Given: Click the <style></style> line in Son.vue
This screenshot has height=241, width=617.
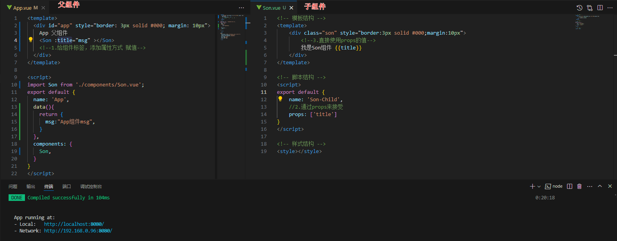Looking at the screenshot, I should pos(300,151).
